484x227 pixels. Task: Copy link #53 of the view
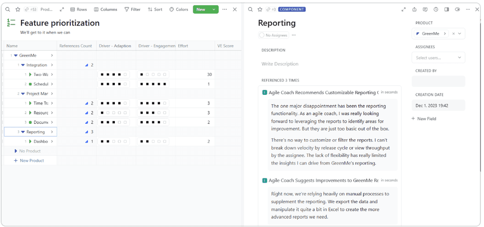pos(31,10)
